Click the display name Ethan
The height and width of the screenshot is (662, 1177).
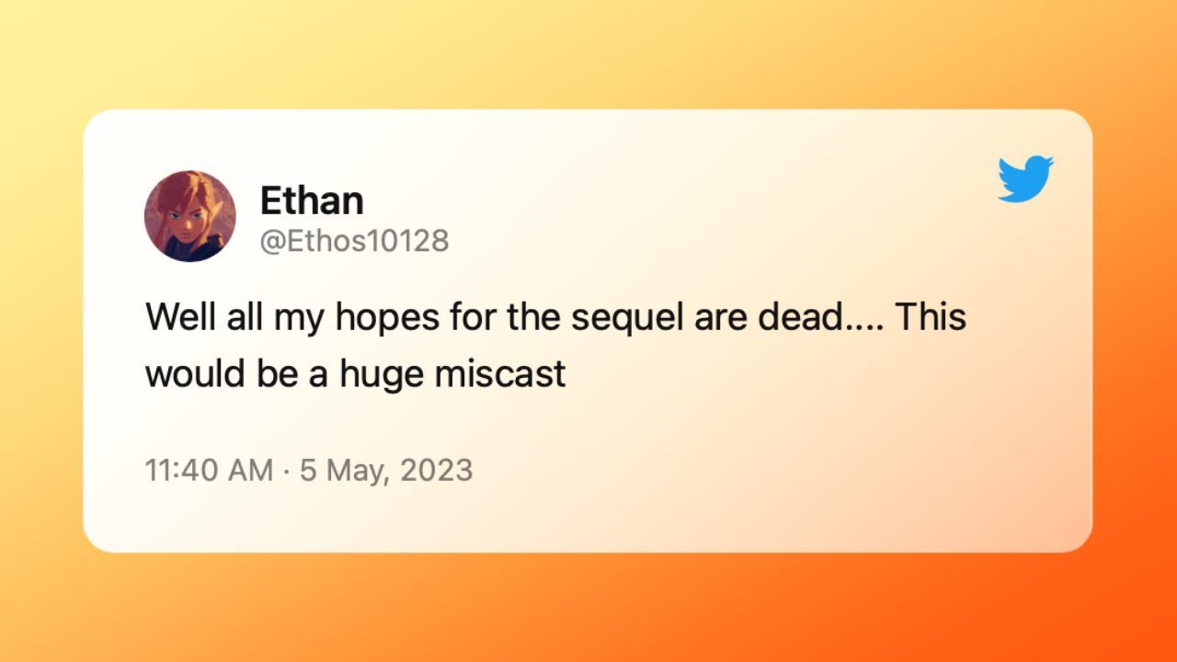point(312,200)
